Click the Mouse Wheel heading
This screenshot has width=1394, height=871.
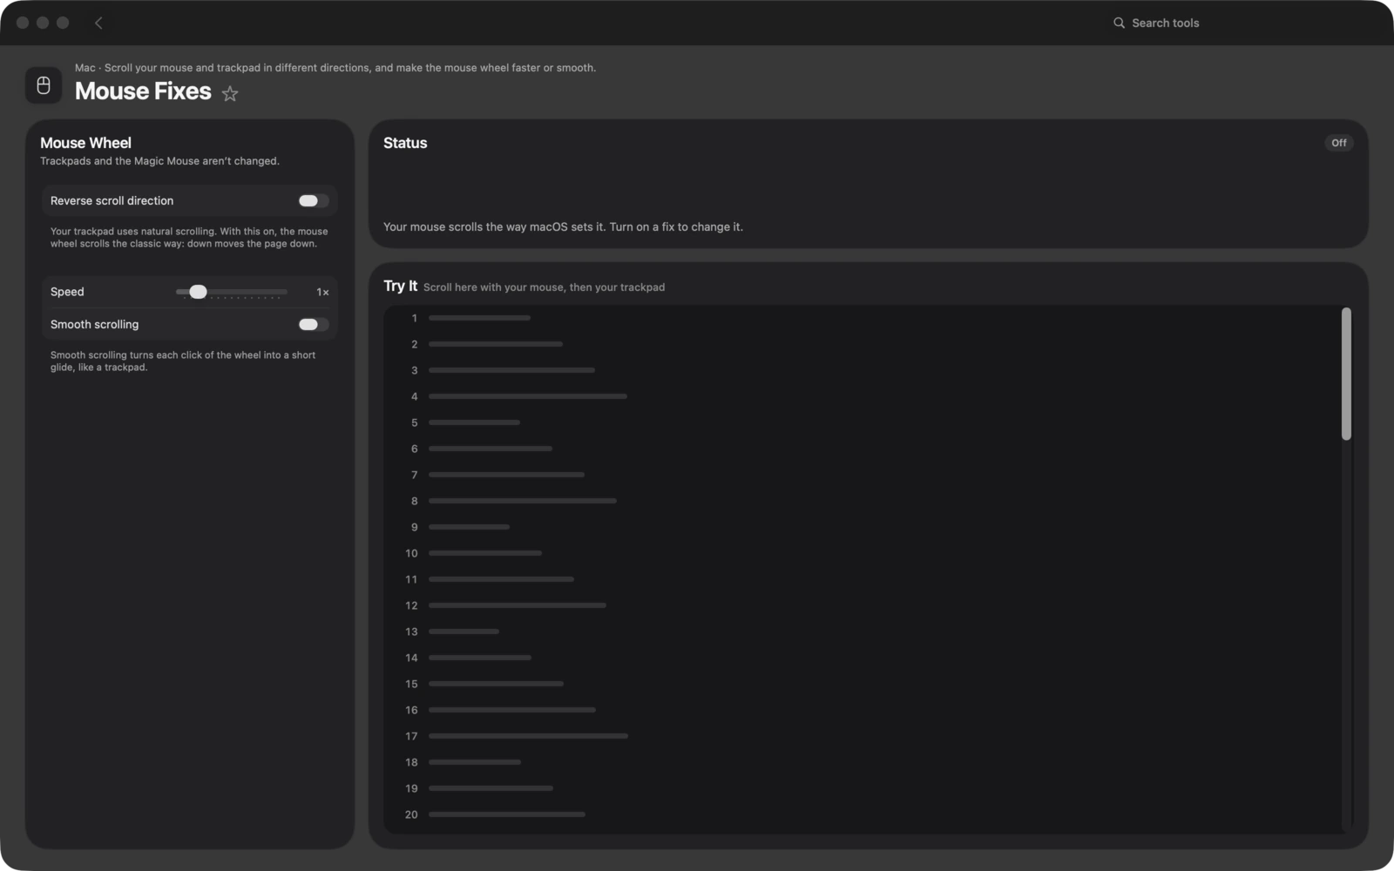pos(85,143)
